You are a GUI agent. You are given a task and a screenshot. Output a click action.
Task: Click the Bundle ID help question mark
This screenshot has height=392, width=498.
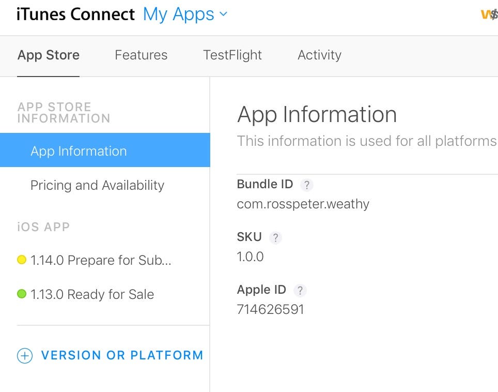pyautogui.click(x=307, y=185)
